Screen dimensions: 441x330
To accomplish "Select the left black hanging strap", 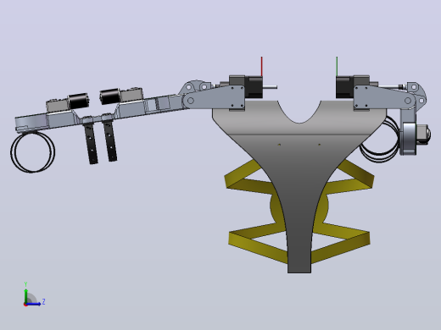I will (91, 143).
